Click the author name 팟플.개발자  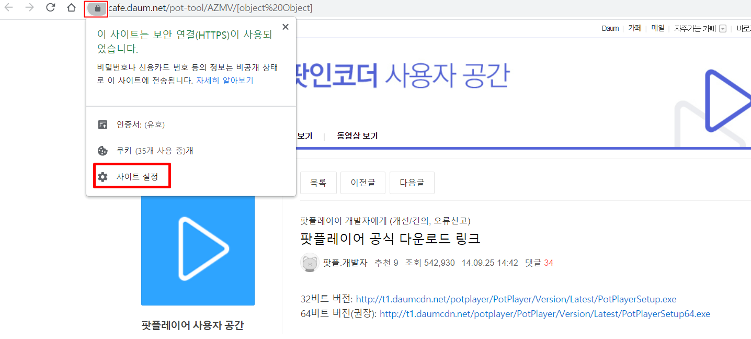coord(346,263)
